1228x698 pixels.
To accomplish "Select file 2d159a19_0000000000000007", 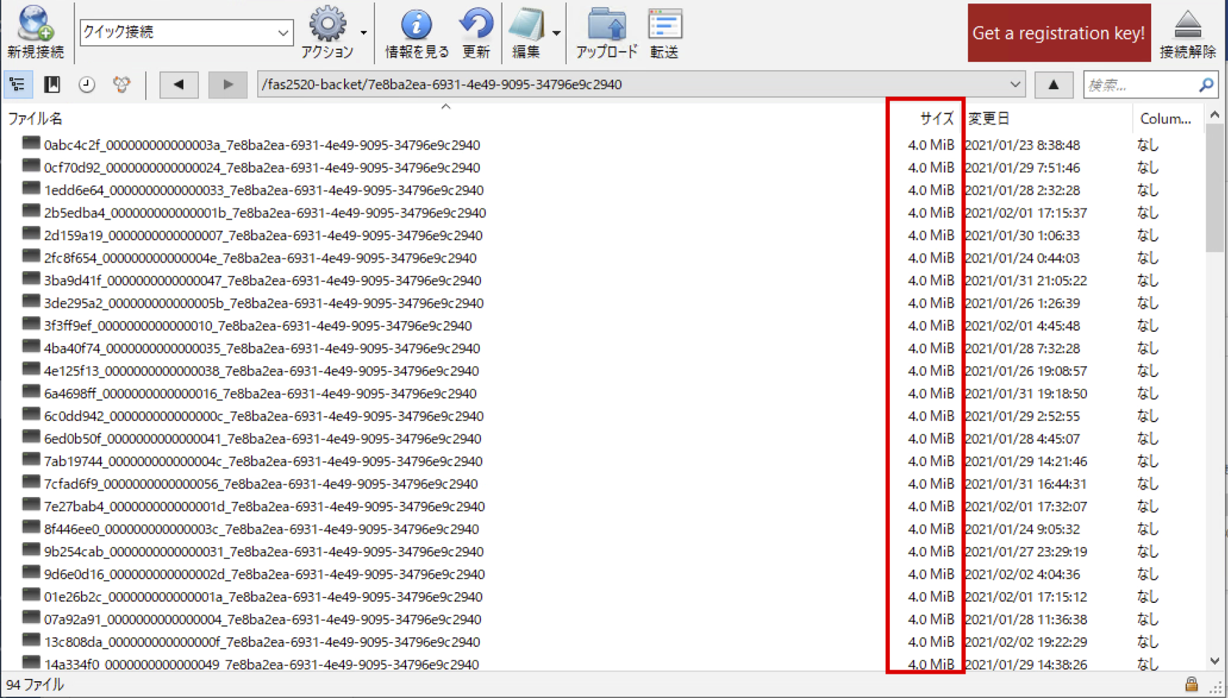I will (x=263, y=235).
